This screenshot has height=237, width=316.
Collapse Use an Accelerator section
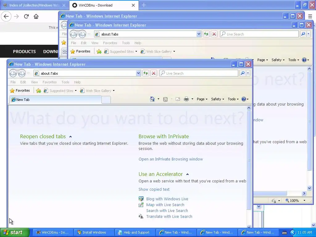[x=187, y=174]
